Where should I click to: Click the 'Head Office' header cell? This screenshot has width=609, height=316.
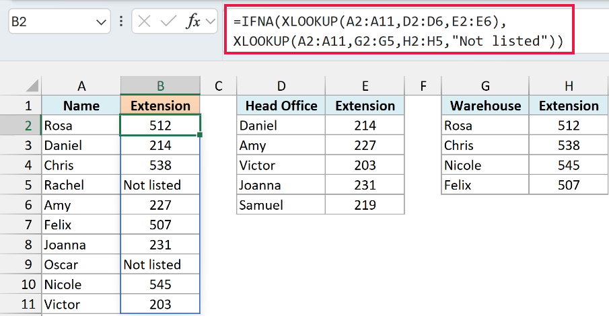[x=281, y=106]
